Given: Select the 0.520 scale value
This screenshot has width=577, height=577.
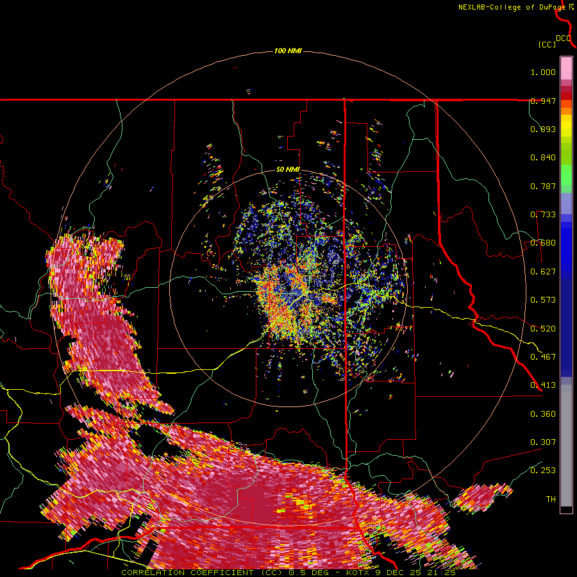Looking at the screenshot, I should click(x=543, y=329).
